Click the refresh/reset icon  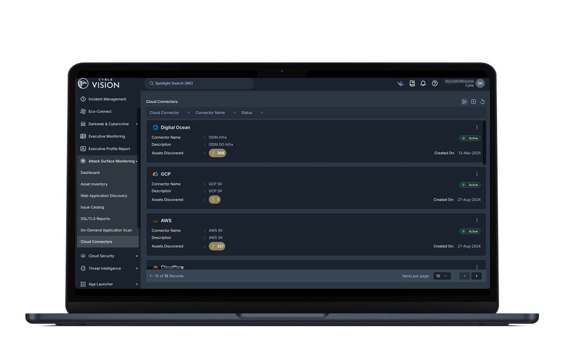(482, 101)
